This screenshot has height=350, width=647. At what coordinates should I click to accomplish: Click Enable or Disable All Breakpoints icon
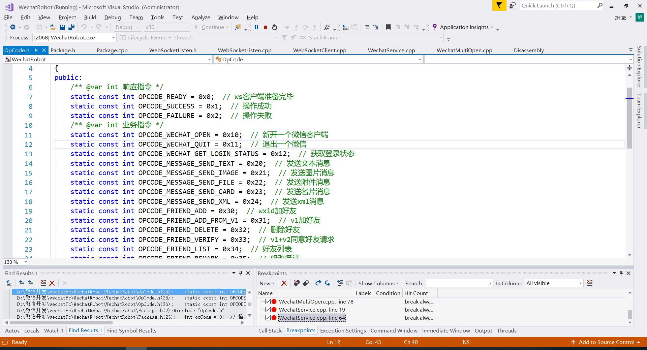pos(306,283)
